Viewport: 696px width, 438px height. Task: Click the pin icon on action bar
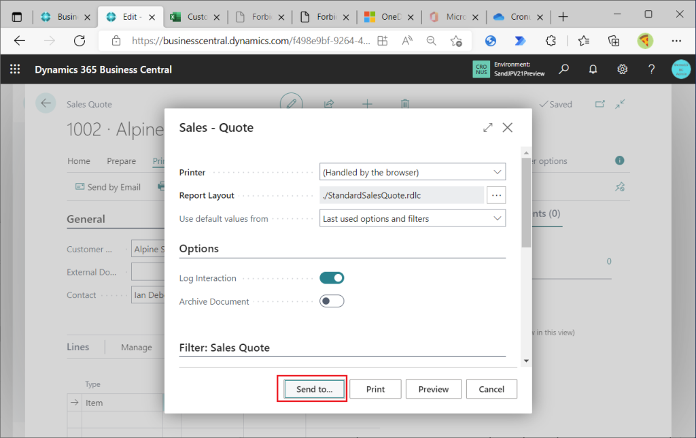[620, 187]
